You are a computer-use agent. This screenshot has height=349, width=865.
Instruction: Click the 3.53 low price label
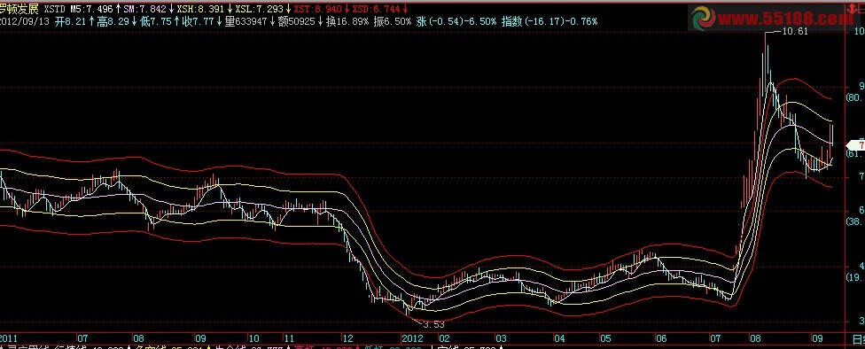click(x=433, y=325)
